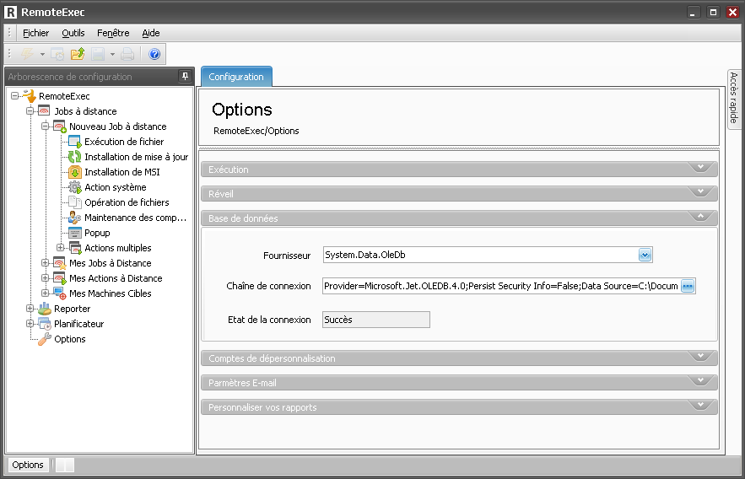Click the Popup icon in tree

pyautogui.click(x=74, y=233)
